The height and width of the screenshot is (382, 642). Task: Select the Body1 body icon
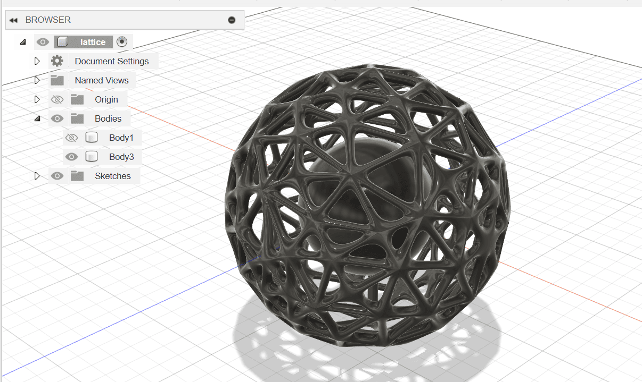[92, 138]
